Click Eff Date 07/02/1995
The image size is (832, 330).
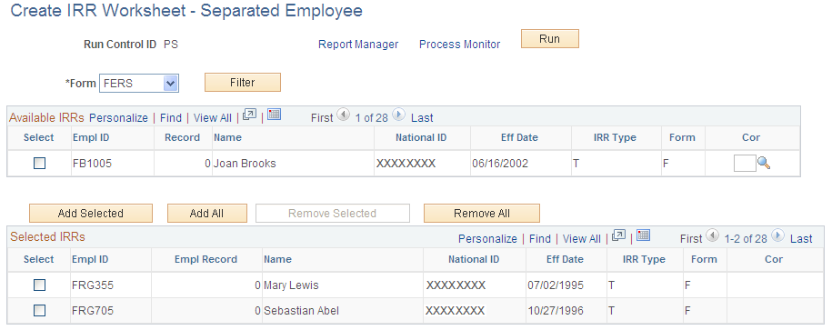(556, 285)
